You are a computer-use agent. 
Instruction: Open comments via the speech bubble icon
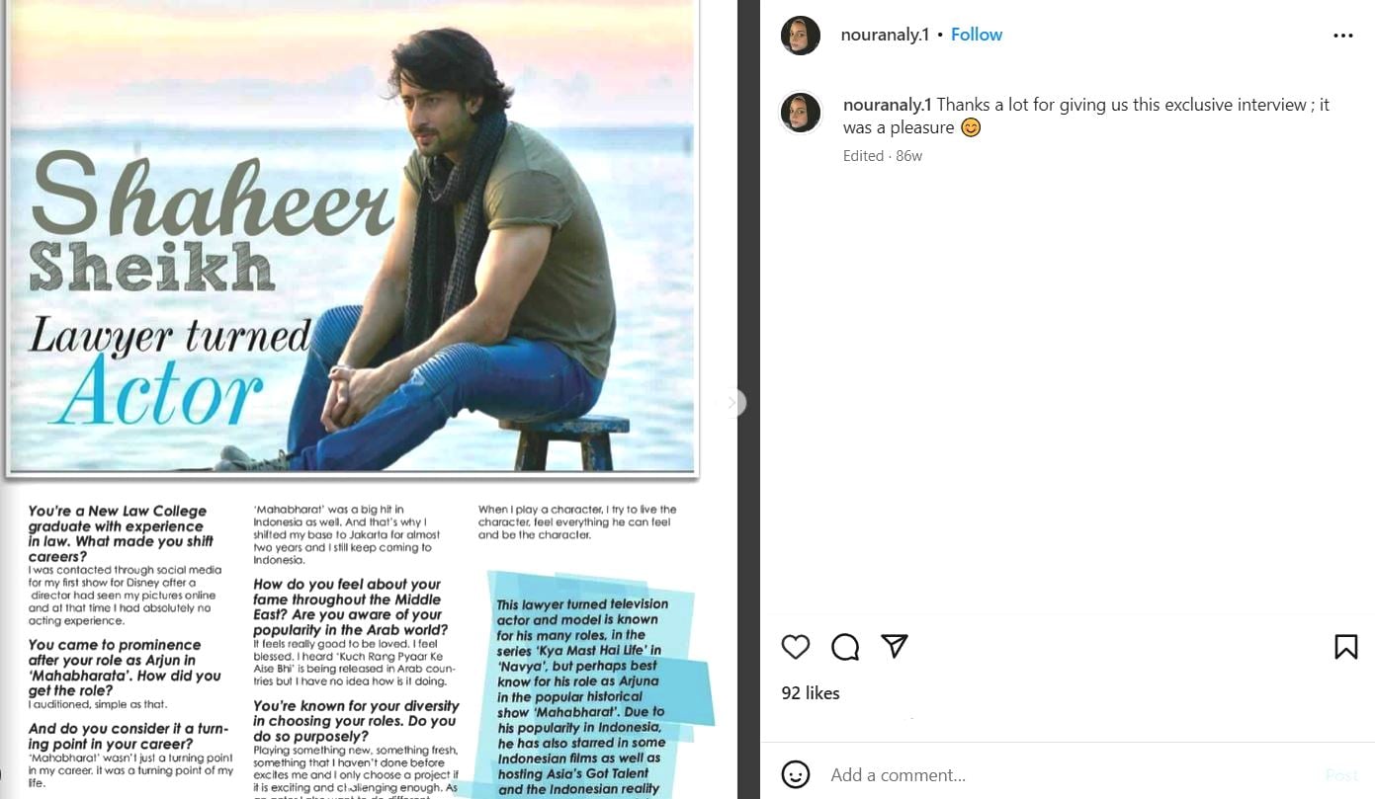coord(845,647)
